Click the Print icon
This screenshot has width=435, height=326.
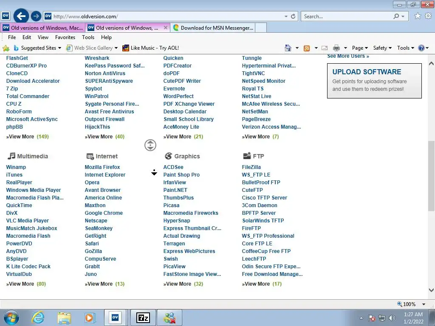pos(336,48)
